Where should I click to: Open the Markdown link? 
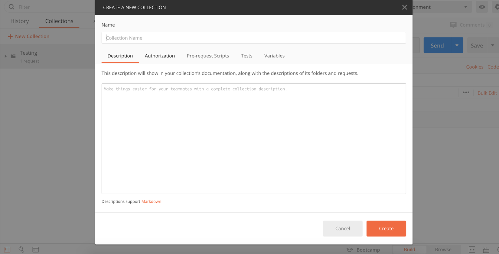(x=151, y=201)
